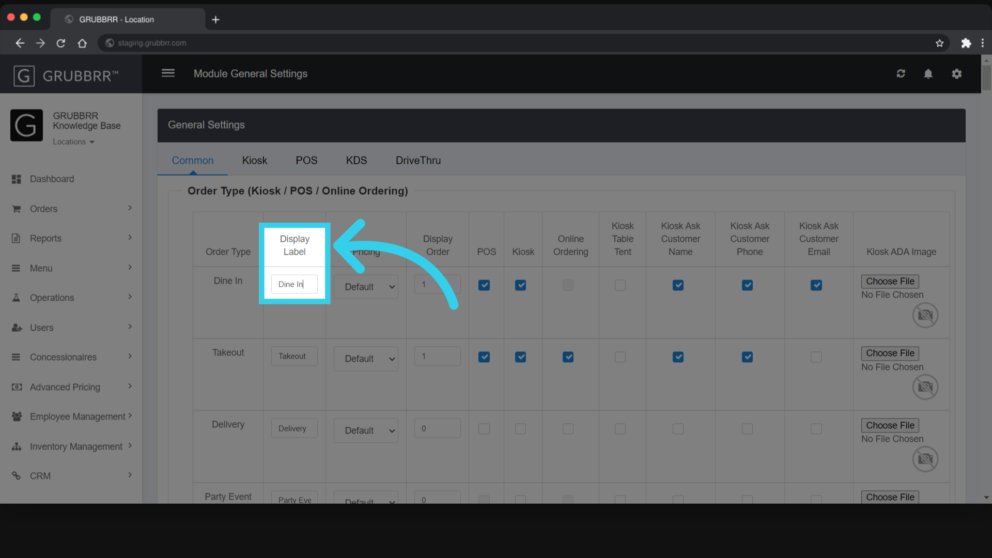This screenshot has height=558, width=992.
Task: Click the refresh sync icon in header
Action: [x=901, y=74]
